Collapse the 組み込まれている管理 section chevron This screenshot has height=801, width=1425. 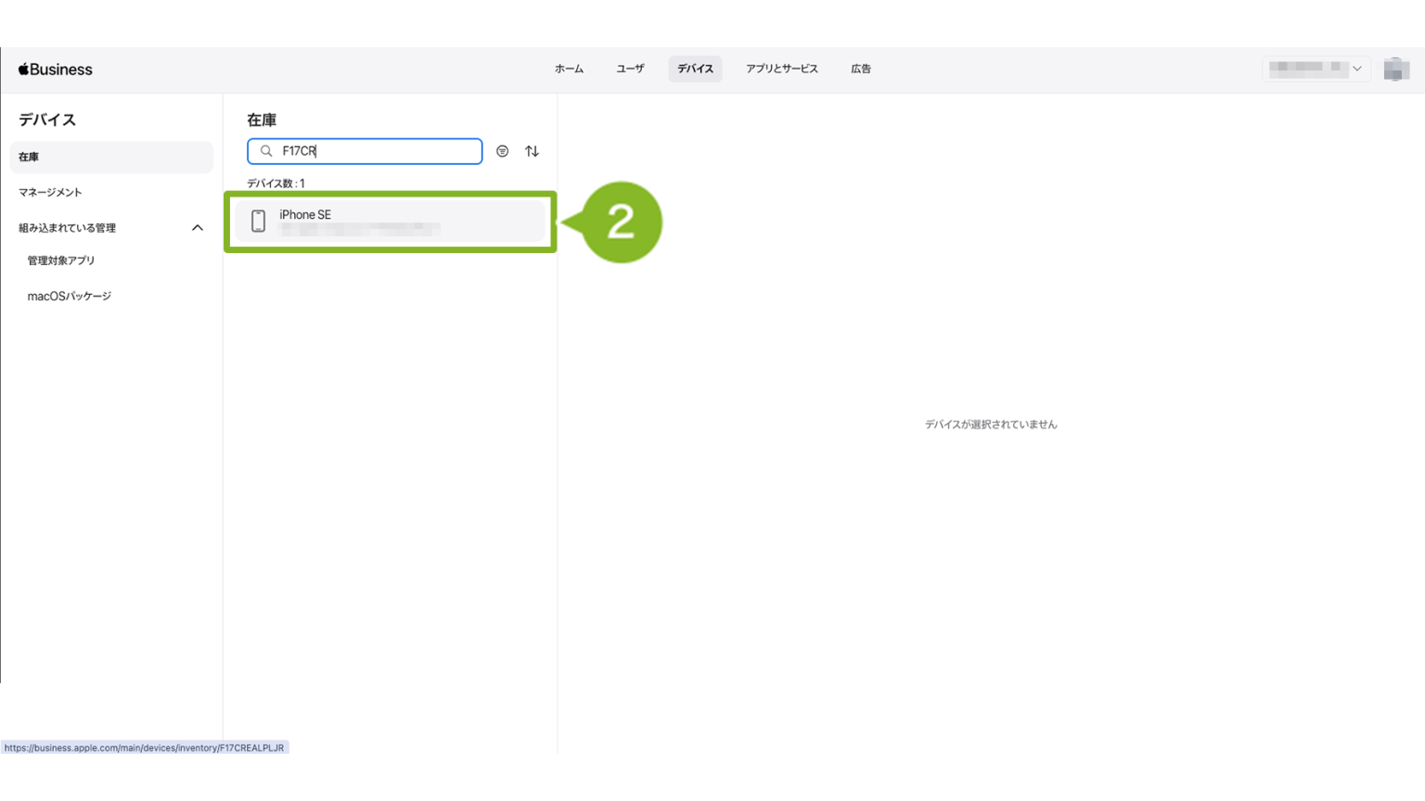(197, 228)
